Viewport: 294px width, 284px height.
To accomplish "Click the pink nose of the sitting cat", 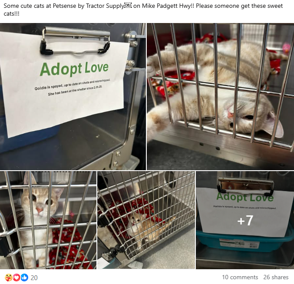I will click(40, 210).
